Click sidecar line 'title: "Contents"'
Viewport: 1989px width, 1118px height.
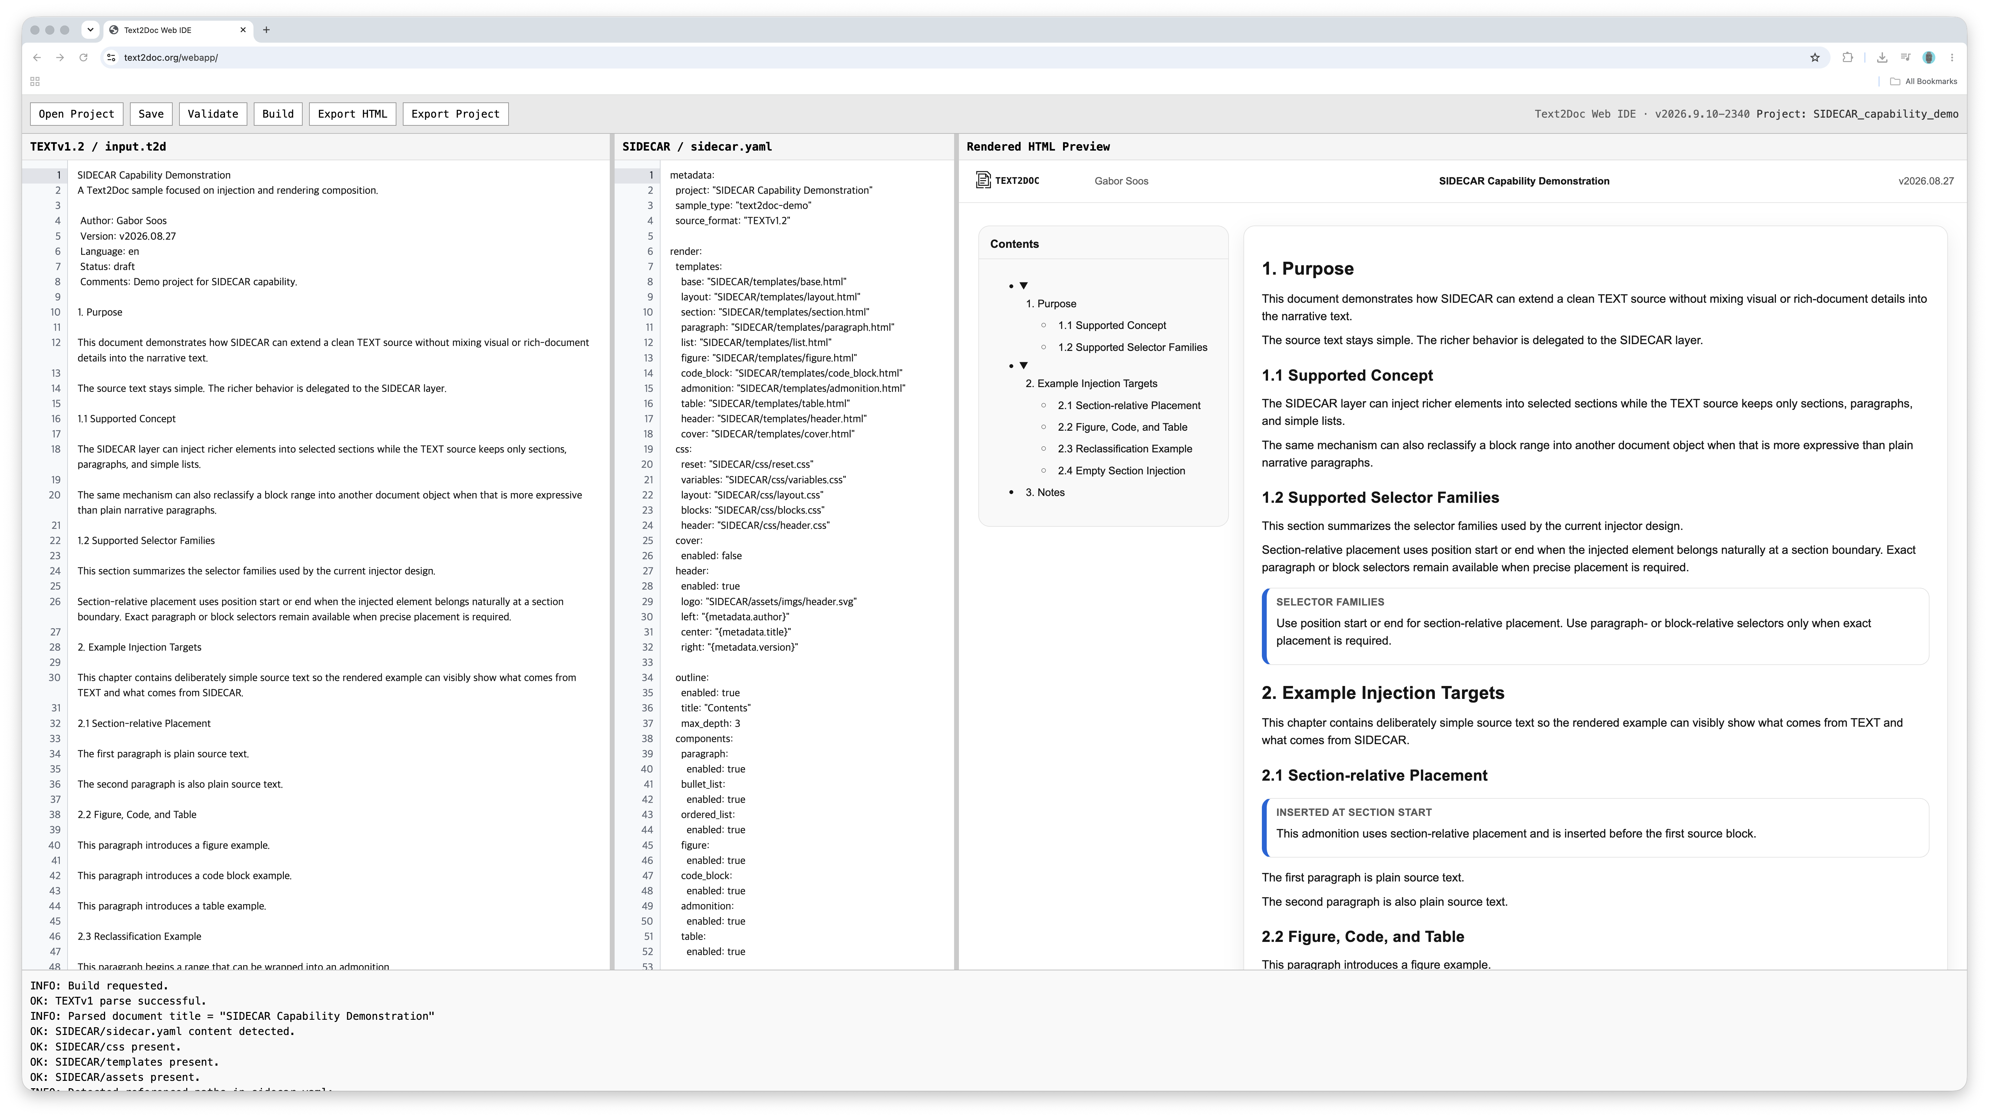coord(716,708)
